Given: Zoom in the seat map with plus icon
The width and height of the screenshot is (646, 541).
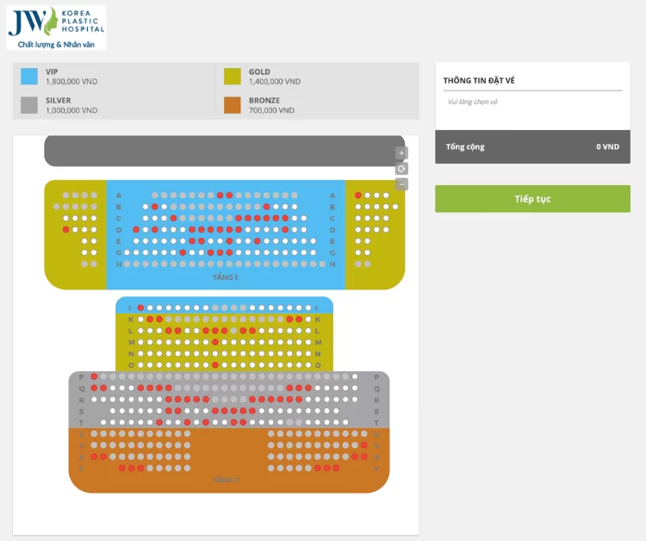Looking at the screenshot, I should click(401, 152).
